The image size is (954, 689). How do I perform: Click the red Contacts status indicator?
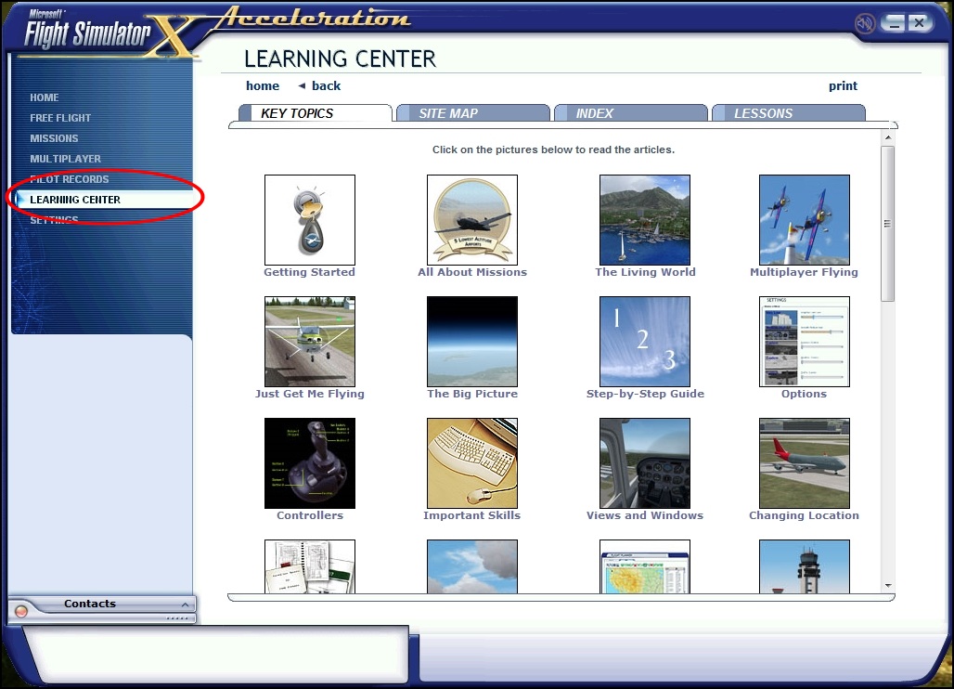click(x=21, y=611)
